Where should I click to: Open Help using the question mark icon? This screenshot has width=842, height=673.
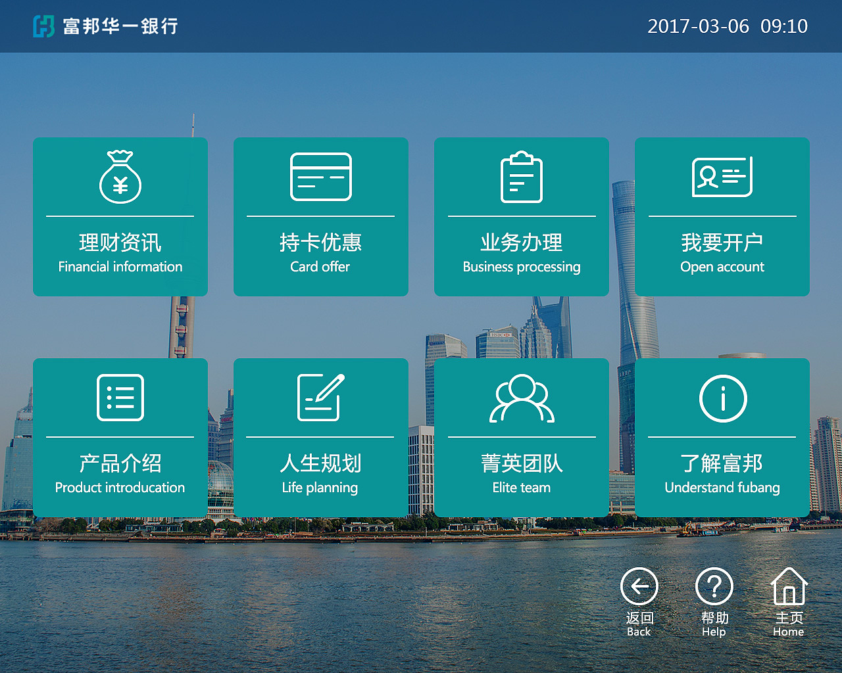[x=713, y=586]
